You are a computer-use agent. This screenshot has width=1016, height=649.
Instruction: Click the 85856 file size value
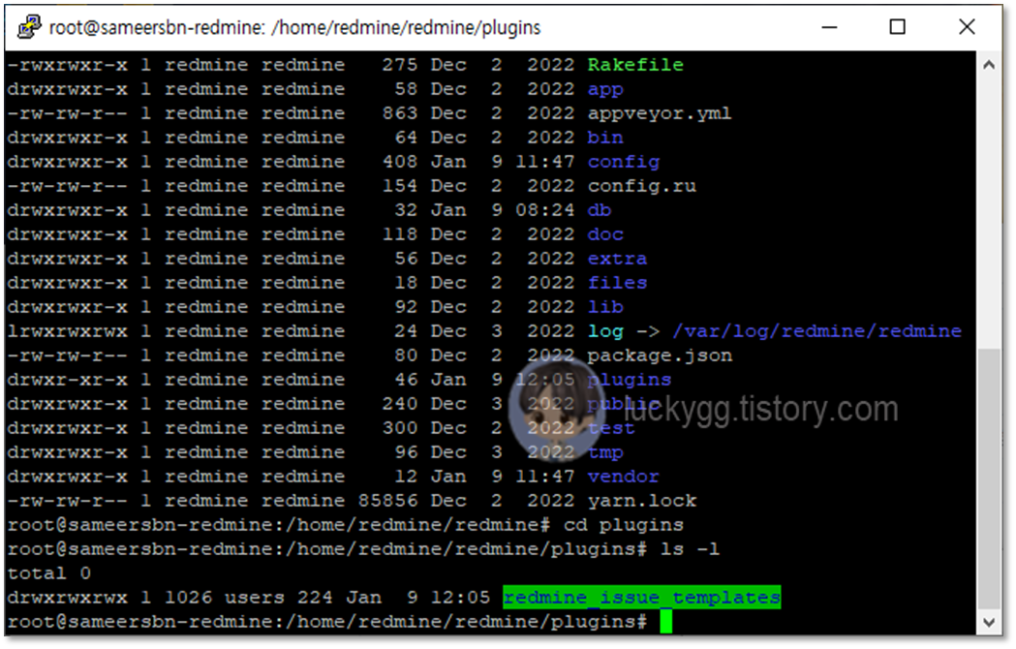(x=387, y=501)
